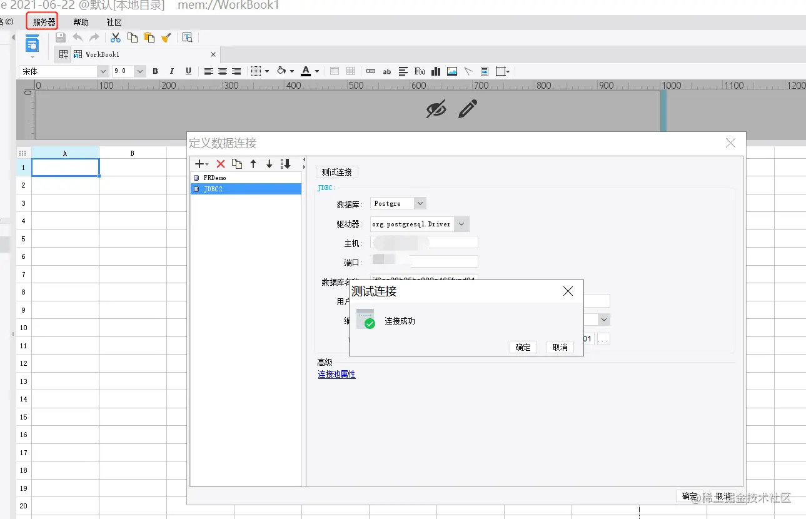Click the scissors cut icon
The width and height of the screenshot is (806, 519).
116,38
